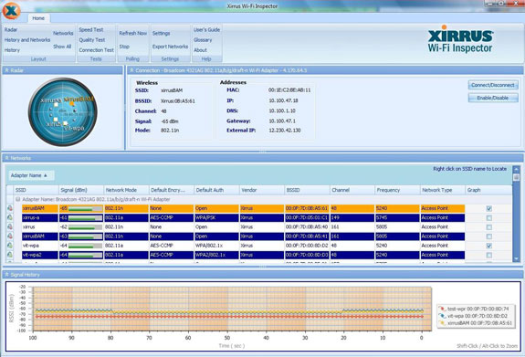Click the Enable/Disable button
525x357 pixels.
click(x=493, y=98)
